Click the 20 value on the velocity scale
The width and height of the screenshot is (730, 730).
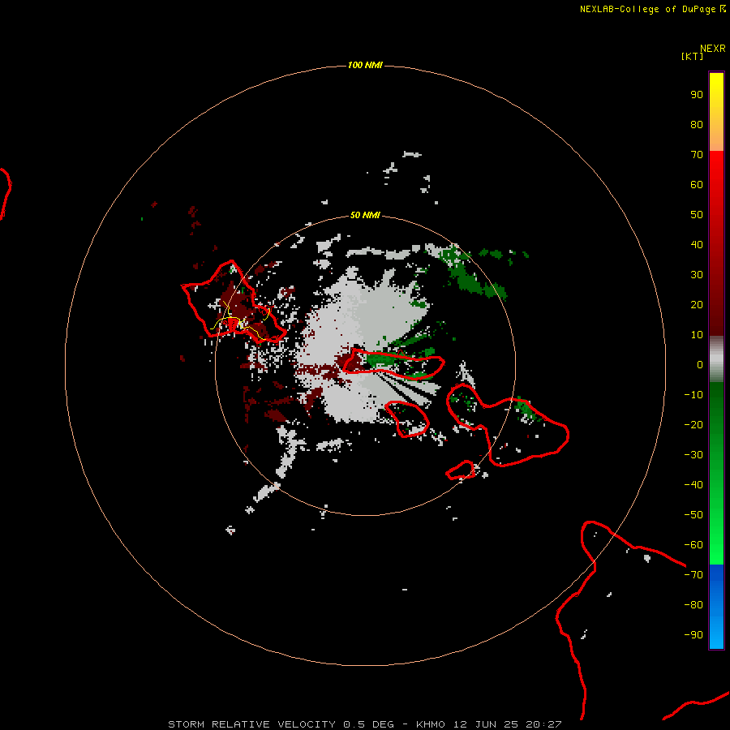[697, 305]
